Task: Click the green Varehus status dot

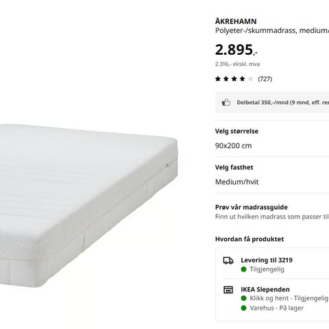Action: 243,308
